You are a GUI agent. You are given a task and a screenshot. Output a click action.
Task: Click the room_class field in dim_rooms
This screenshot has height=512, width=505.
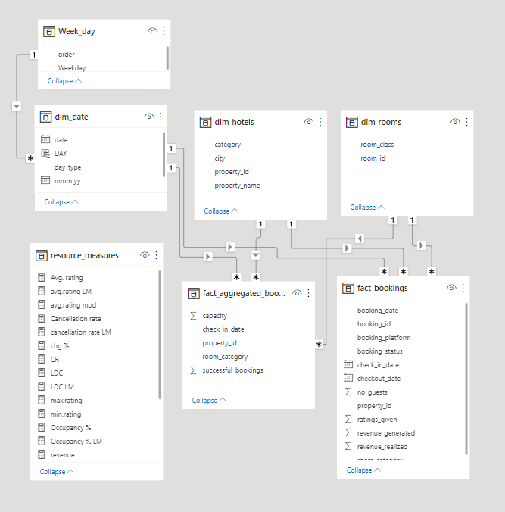377,145
